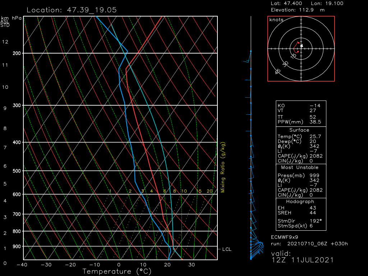Select the 'knots' label in the hodograph
This screenshot has width=368, height=276.
[x=276, y=20]
